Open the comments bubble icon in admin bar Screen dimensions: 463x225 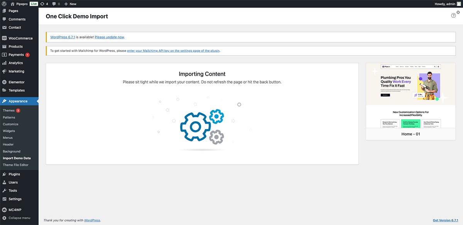[54, 4]
